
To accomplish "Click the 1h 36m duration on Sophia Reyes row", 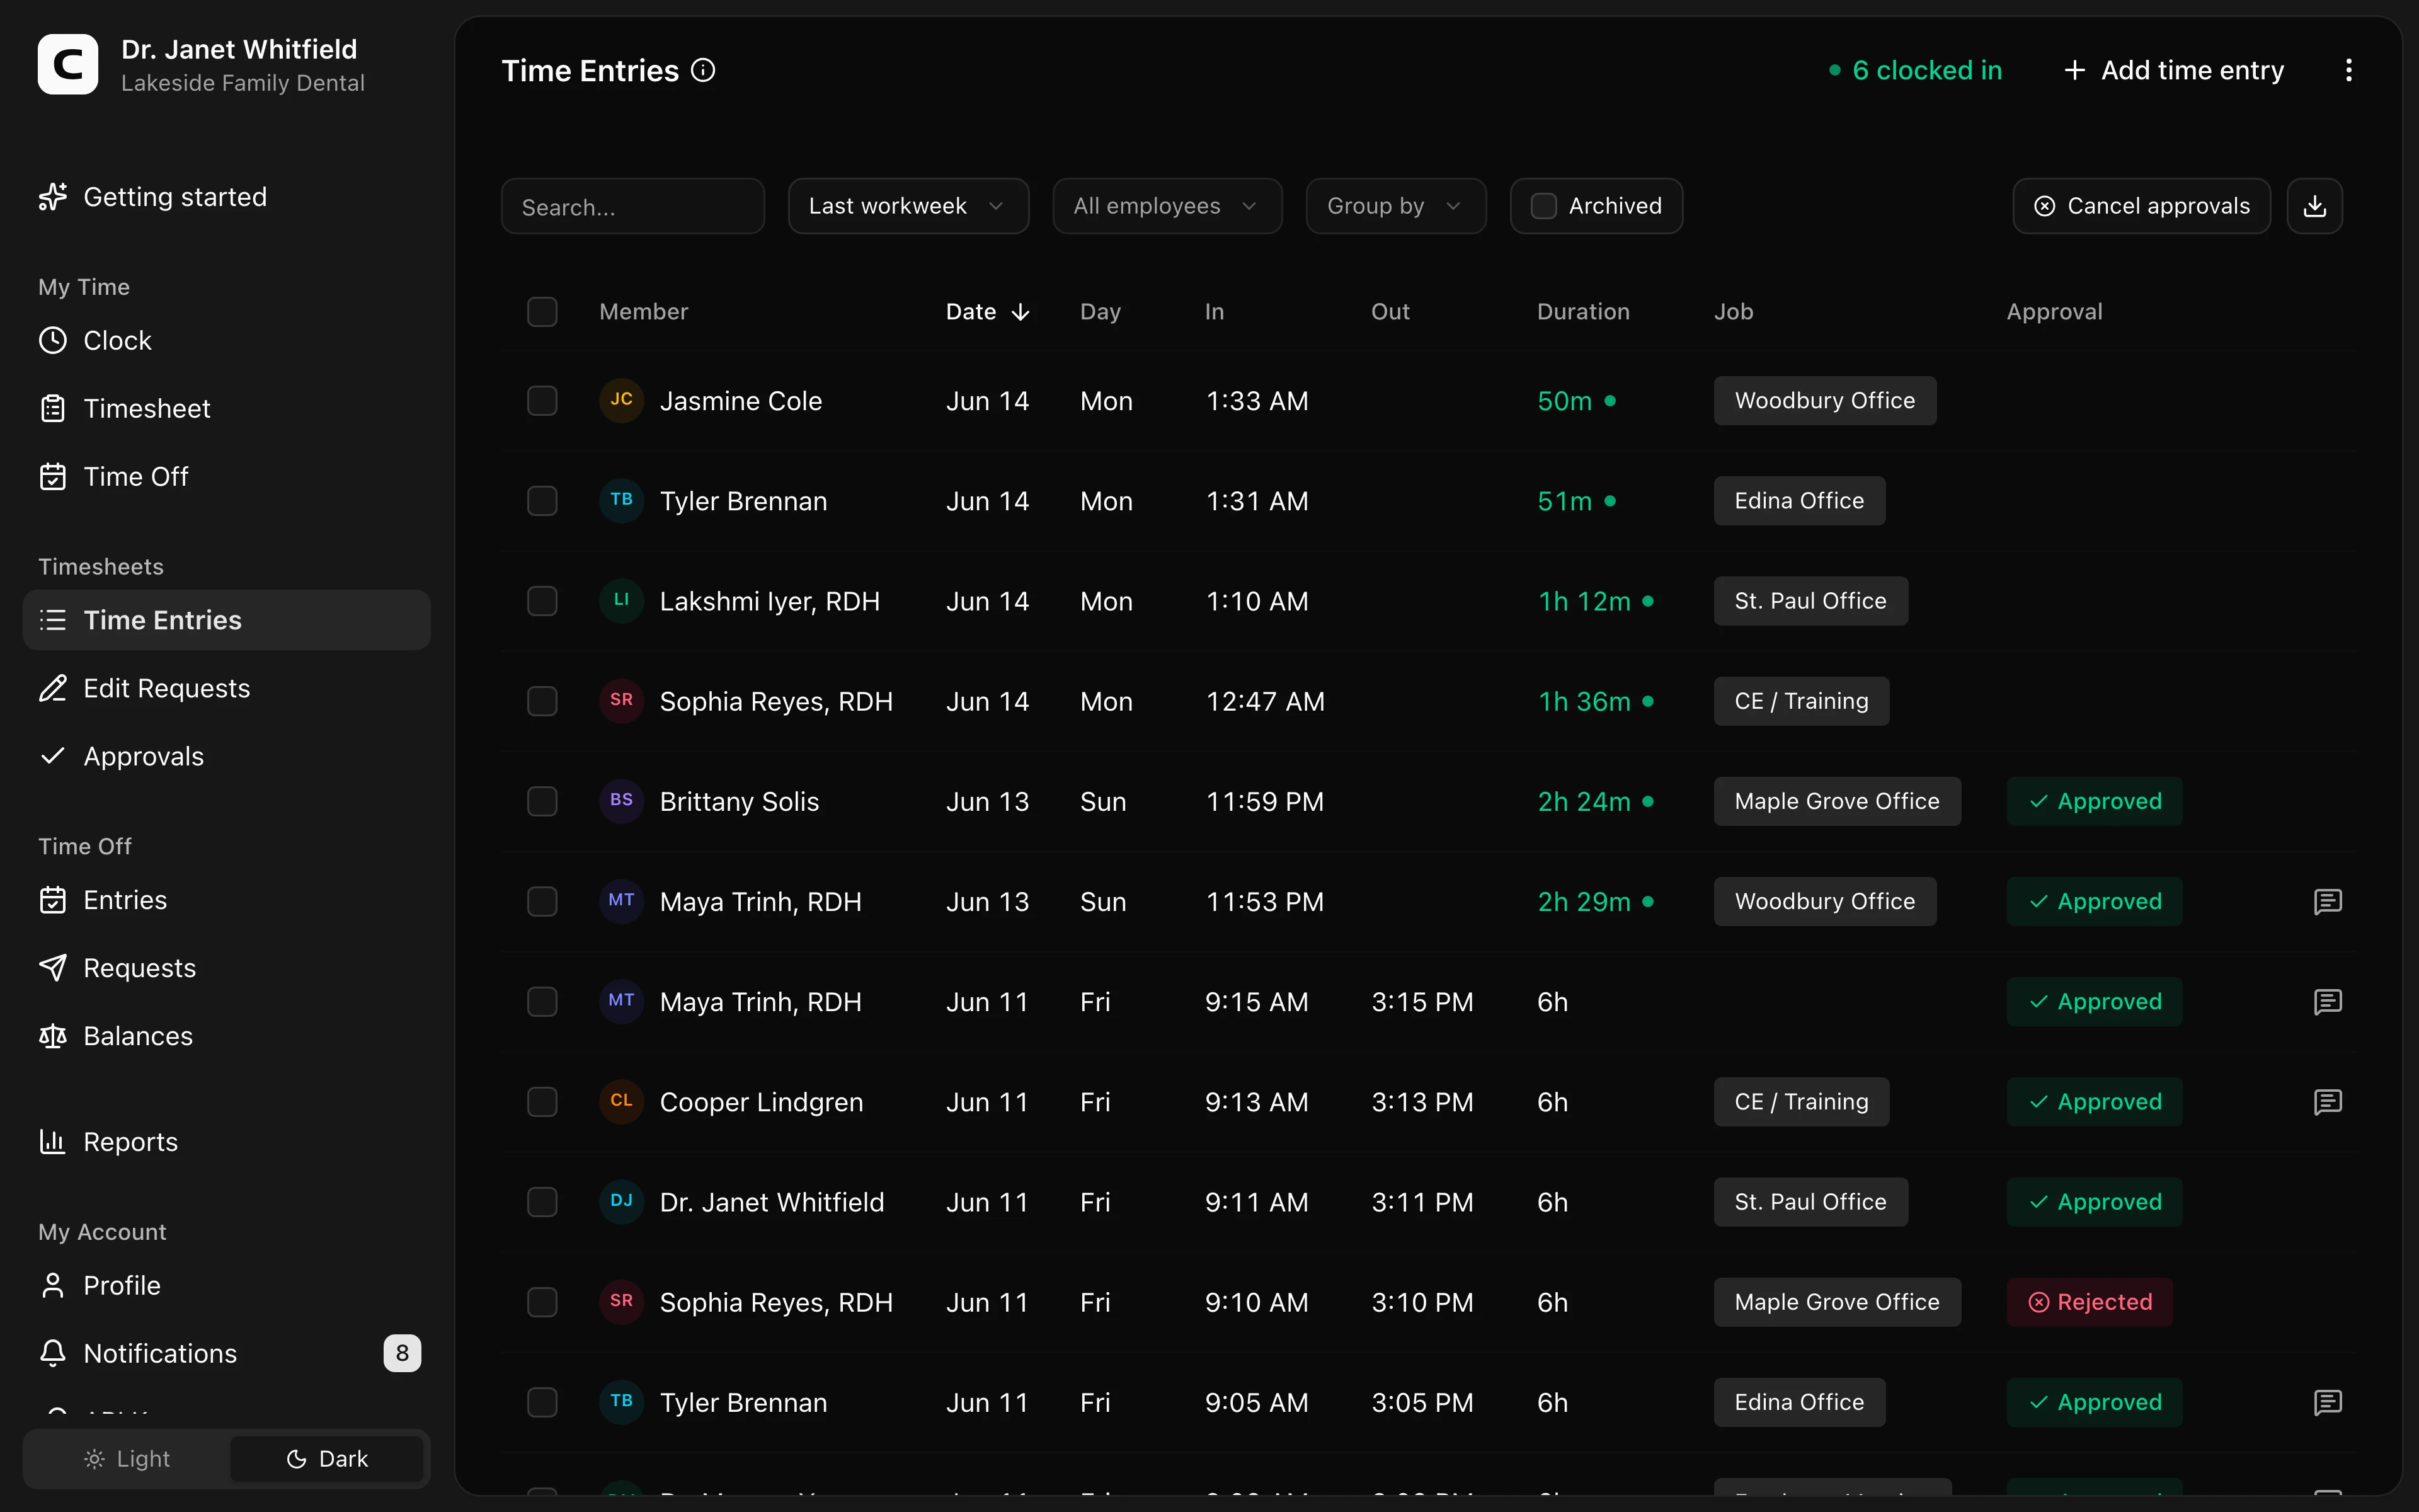I will (x=1586, y=702).
